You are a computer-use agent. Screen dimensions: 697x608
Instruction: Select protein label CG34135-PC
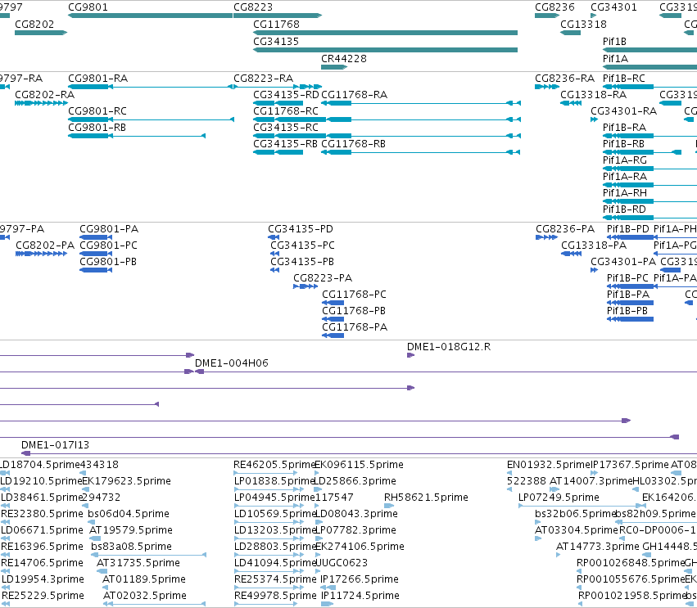302,246
